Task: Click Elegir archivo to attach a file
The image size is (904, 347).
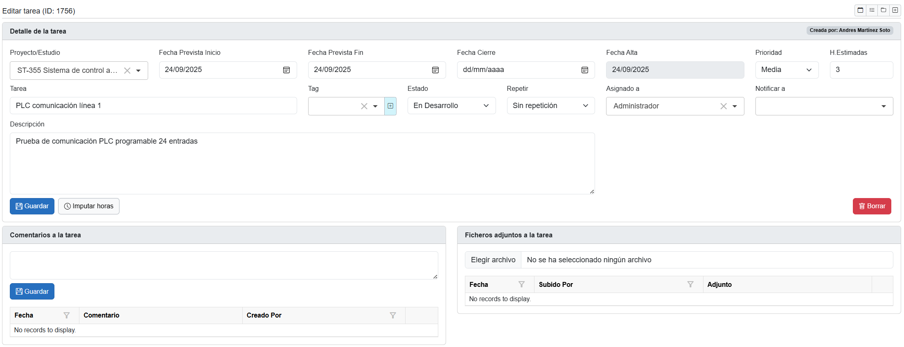Action: [493, 260]
